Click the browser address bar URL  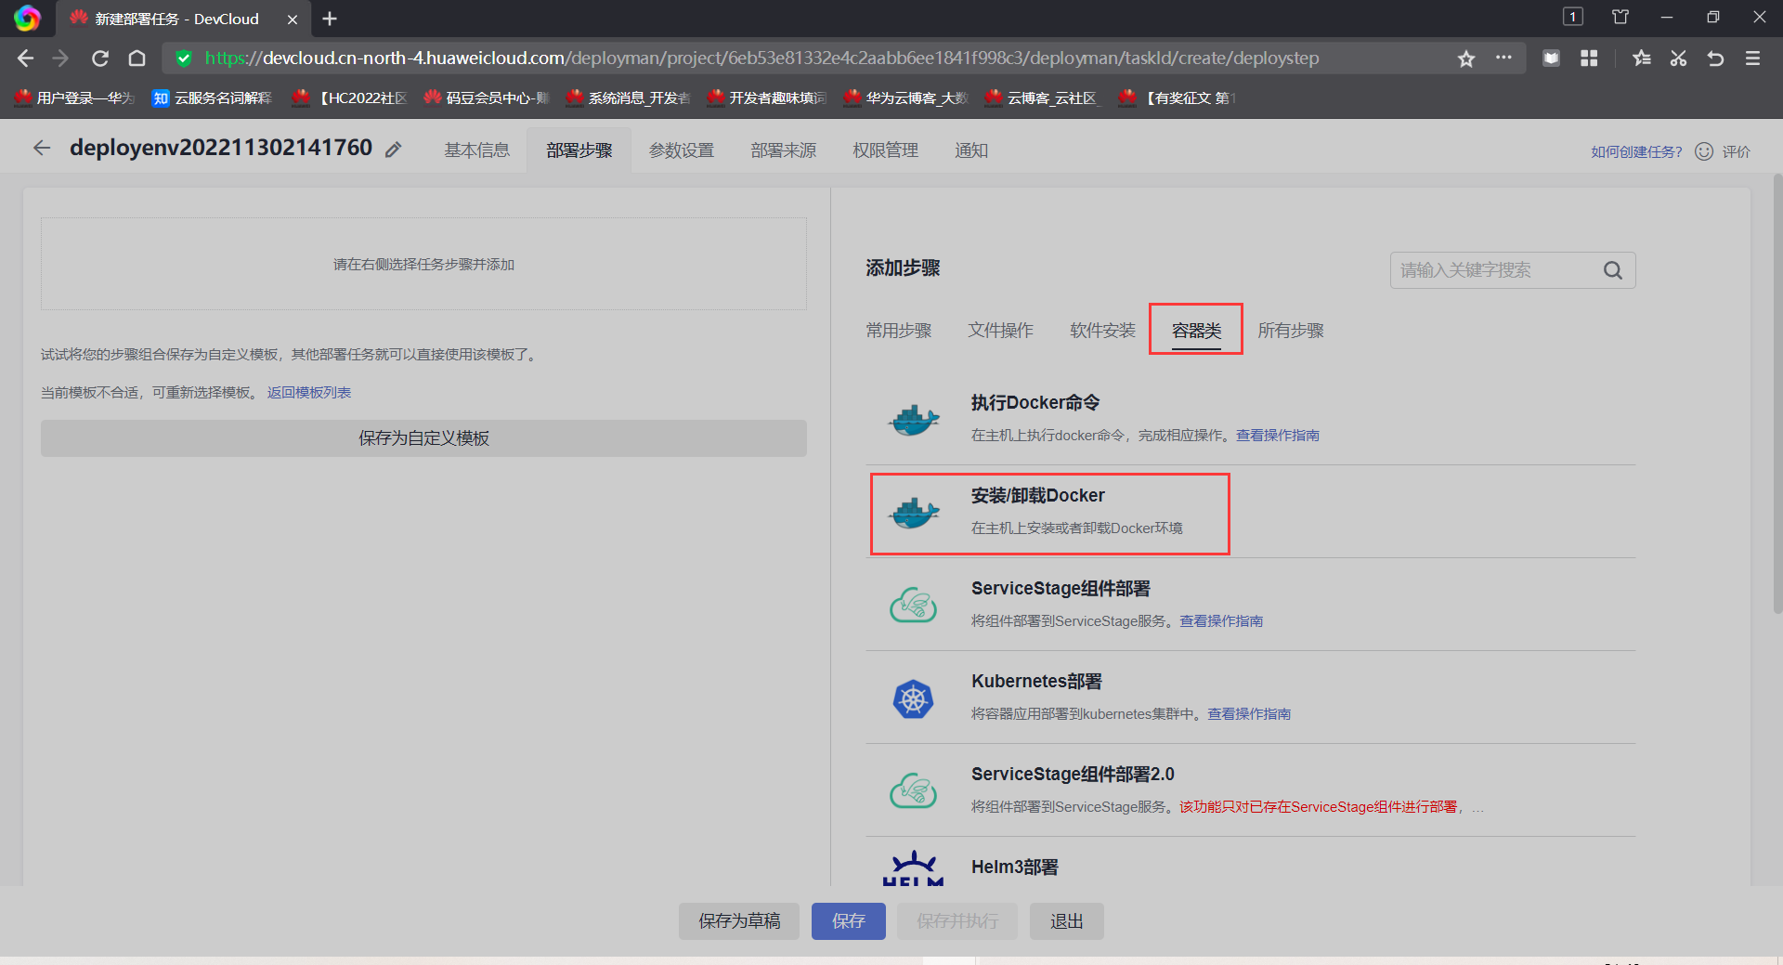761,59
